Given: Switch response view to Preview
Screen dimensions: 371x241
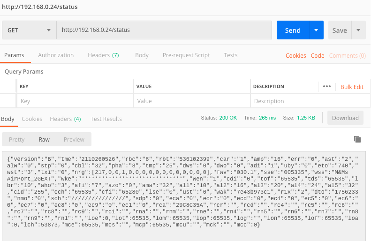Looking at the screenshot, I should [x=74, y=139].
